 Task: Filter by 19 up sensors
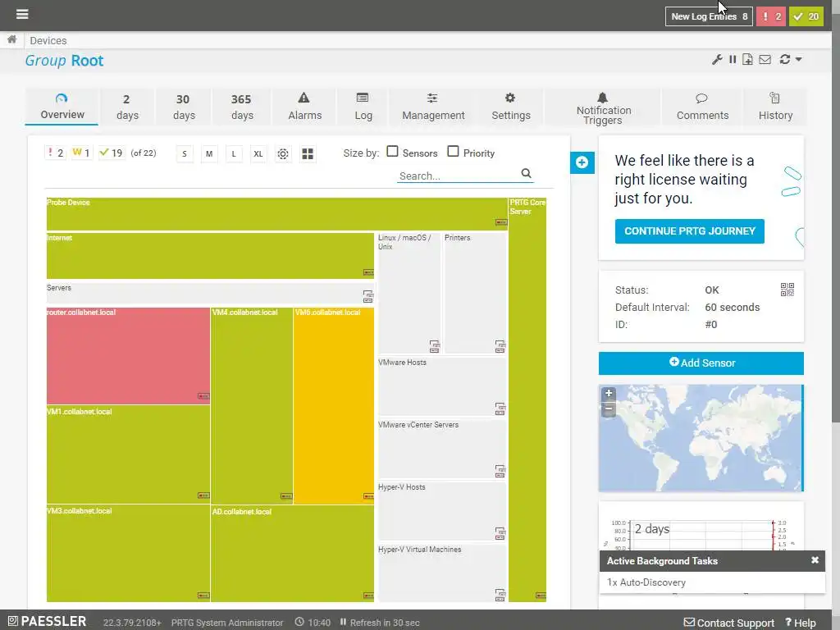click(x=111, y=153)
